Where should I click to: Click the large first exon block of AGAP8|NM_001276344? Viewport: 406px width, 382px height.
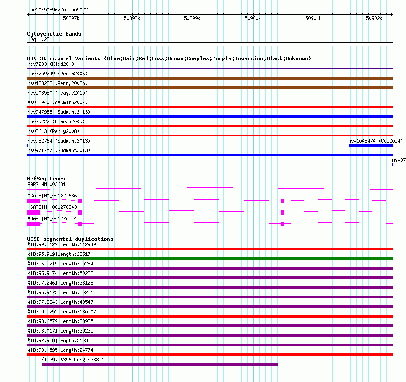point(34,224)
